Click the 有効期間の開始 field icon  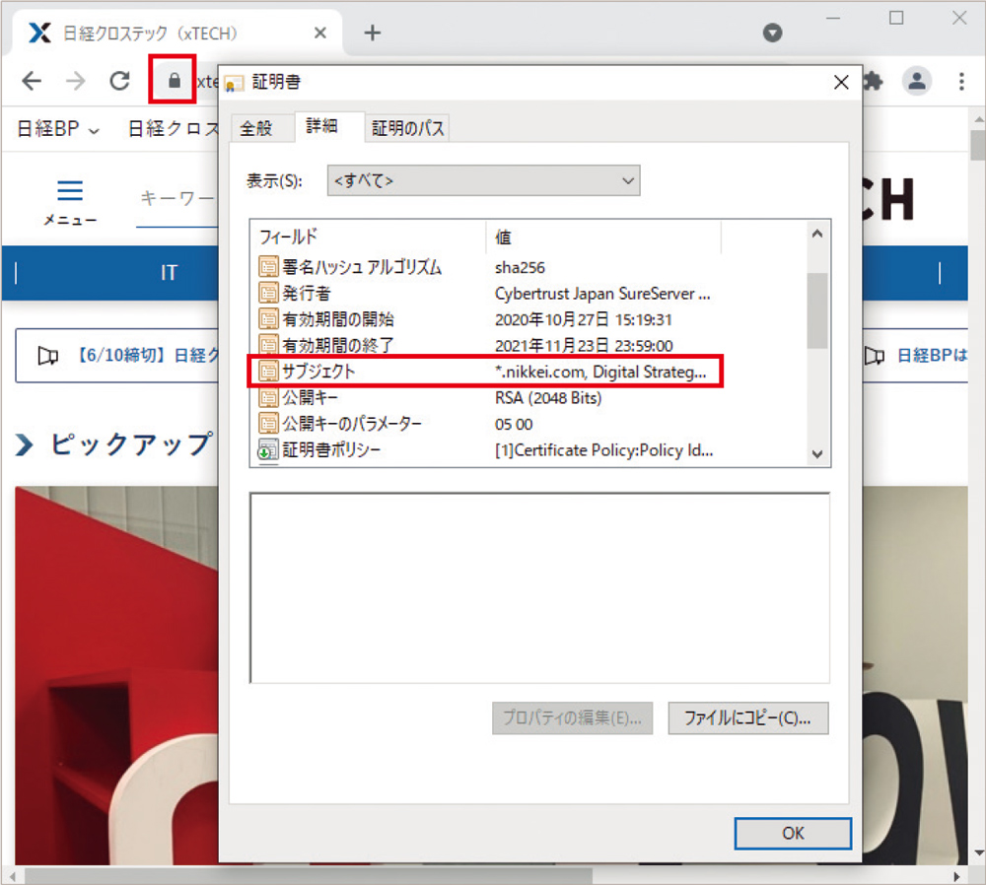[268, 319]
